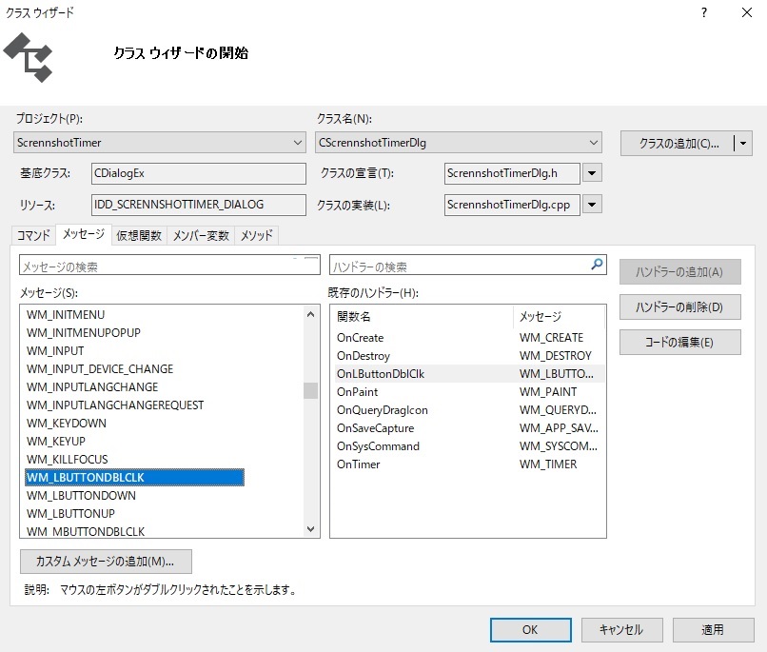
Task: Click the コードの編集(E) button
Action: (680, 342)
